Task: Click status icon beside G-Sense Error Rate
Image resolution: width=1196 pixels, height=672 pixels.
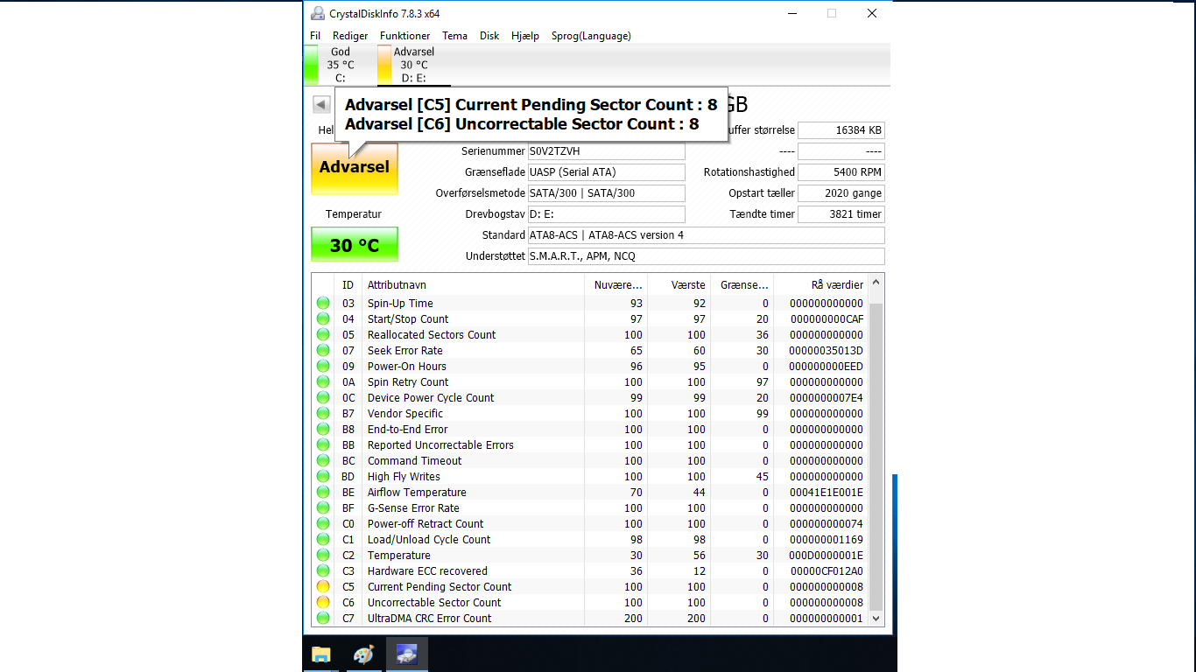Action: pos(323,508)
